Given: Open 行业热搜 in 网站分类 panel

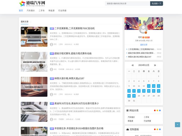Looking at the screenshot, I should [x=147, y=121].
